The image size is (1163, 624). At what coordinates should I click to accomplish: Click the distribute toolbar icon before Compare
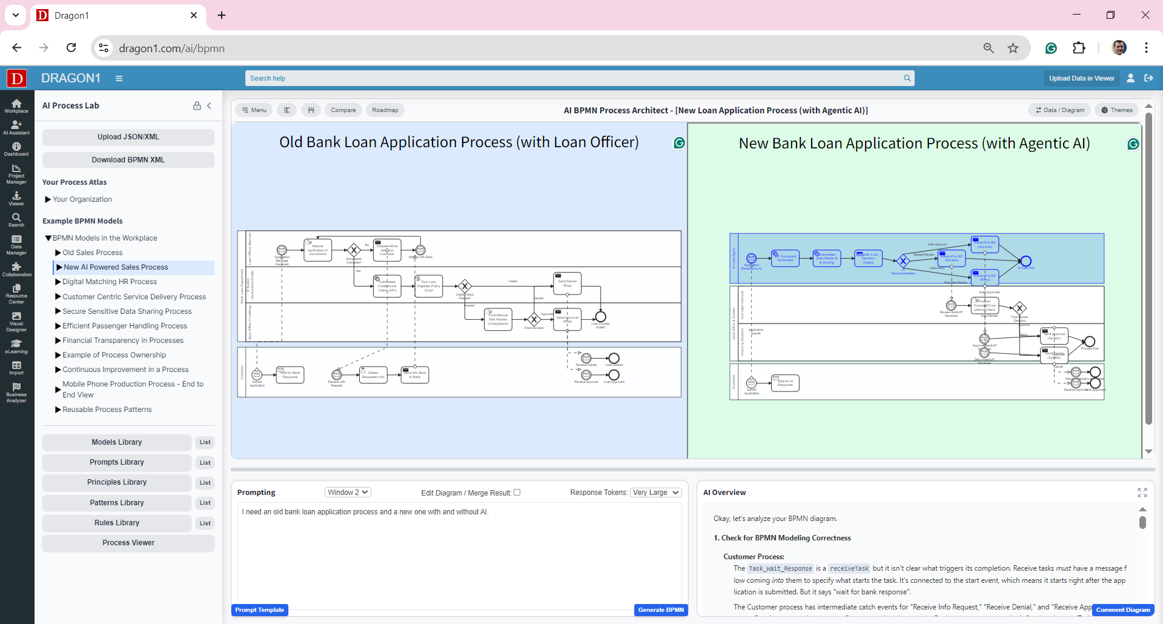(311, 110)
